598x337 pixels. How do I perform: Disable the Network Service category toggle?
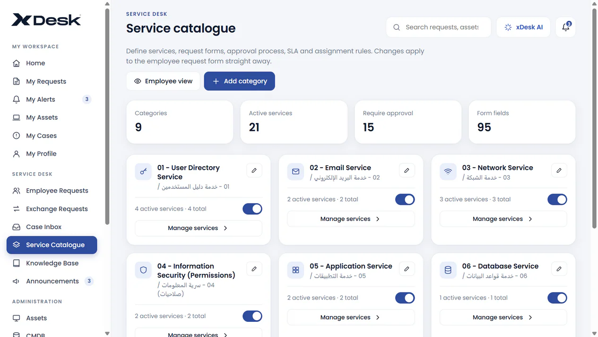click(x=557, y=199)
